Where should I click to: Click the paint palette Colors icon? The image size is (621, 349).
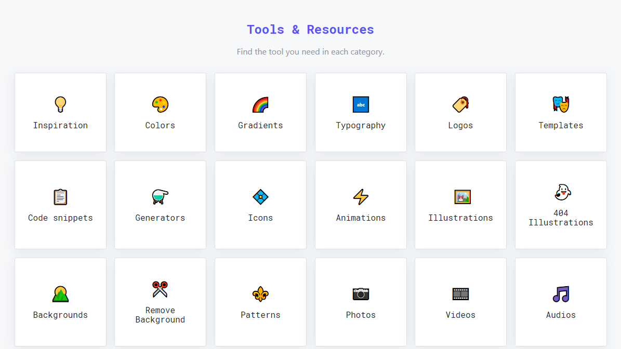(160, 104)
